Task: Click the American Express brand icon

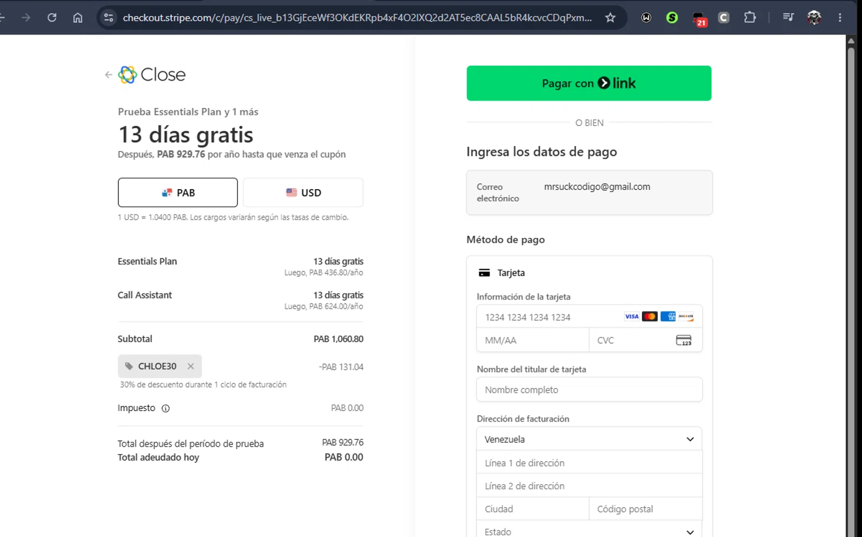Action: (668, 317)
